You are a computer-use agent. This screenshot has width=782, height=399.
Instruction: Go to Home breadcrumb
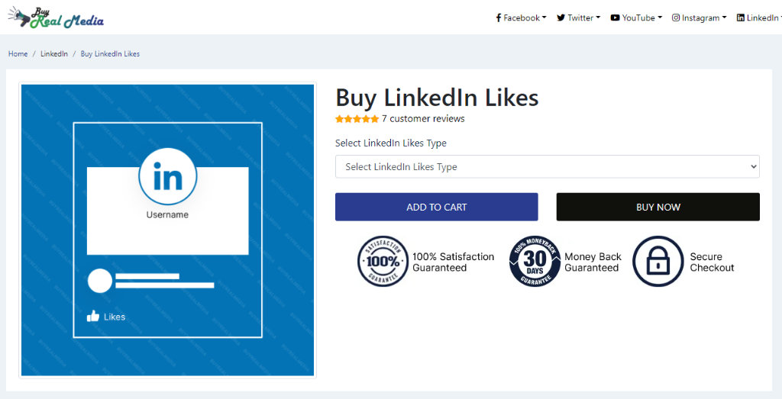coord(18,54)
